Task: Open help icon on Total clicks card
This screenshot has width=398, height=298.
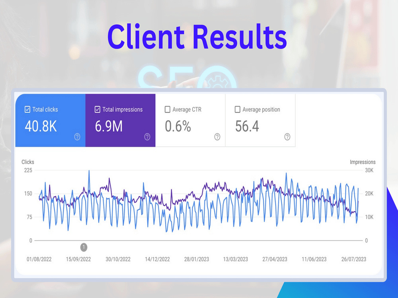Action: (x=77, y=137)
